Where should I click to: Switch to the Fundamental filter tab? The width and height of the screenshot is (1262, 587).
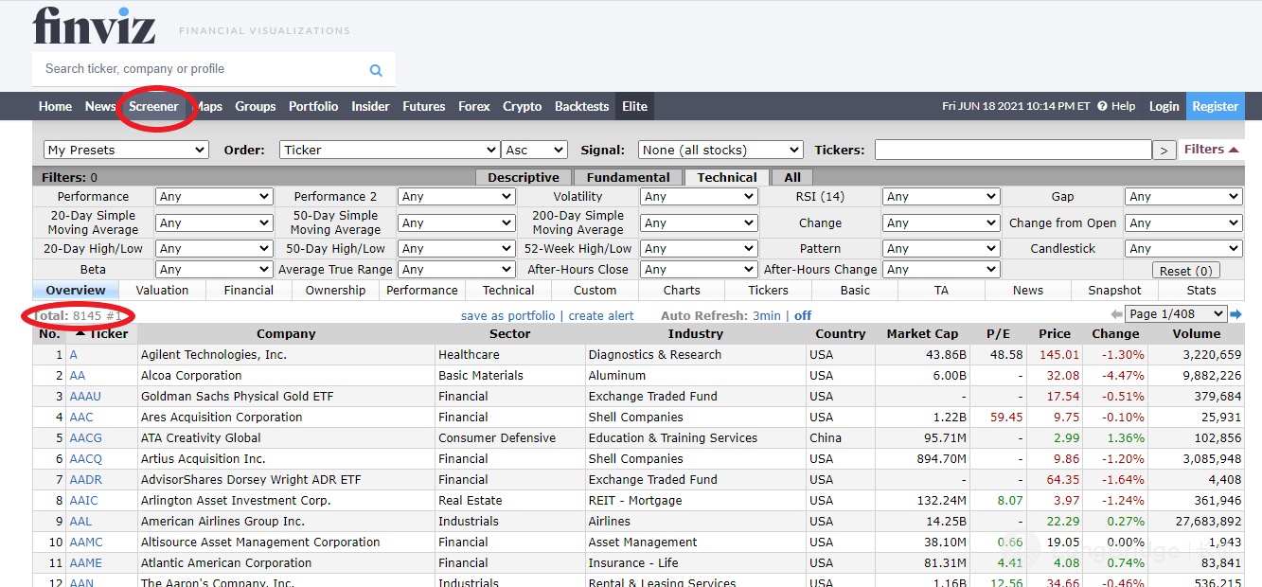[628, 177]
